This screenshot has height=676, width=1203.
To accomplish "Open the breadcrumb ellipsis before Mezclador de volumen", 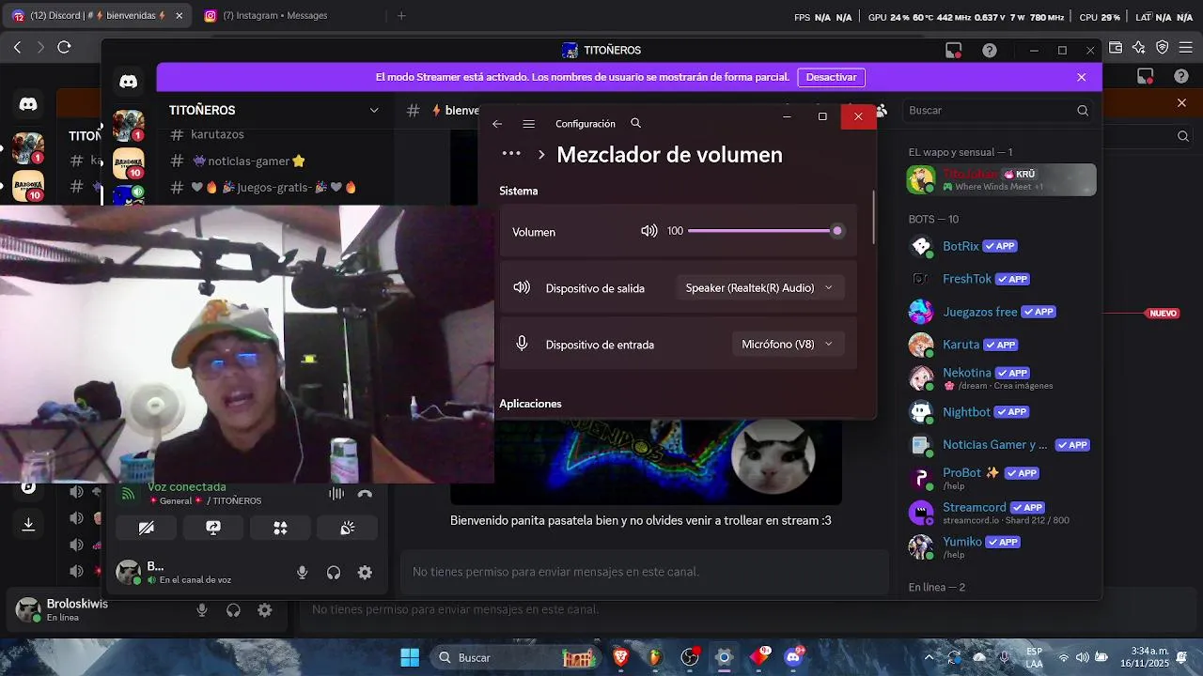I will coord(511,154).
